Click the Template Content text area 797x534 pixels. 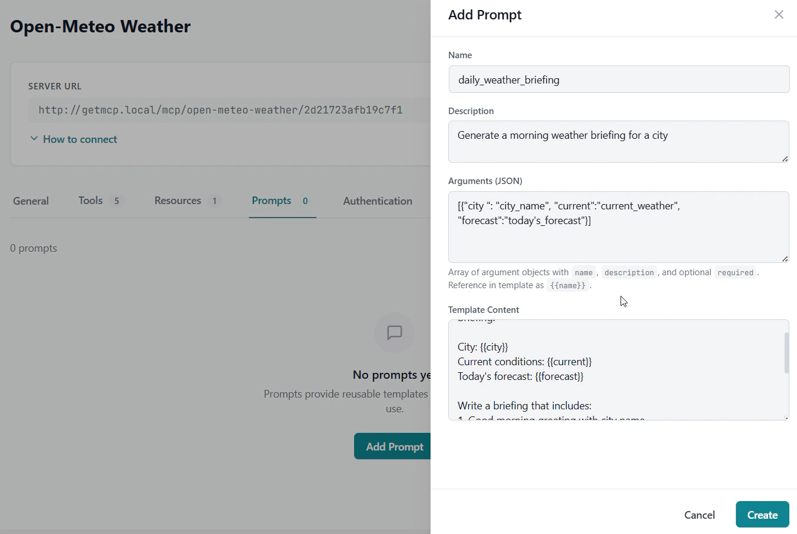619,370
